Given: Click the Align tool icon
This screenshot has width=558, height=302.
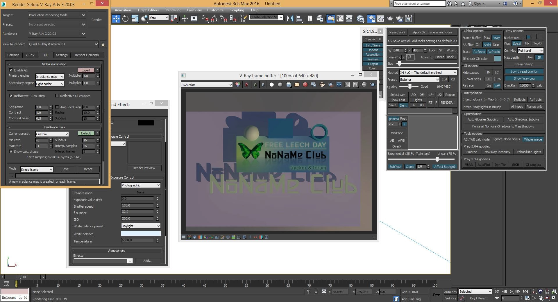Looking at the screenshot, I should coord(299,19).
